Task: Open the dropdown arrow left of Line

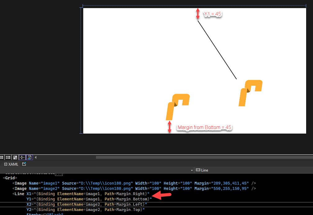Action: pyautogui.click(x=193, y=170)
